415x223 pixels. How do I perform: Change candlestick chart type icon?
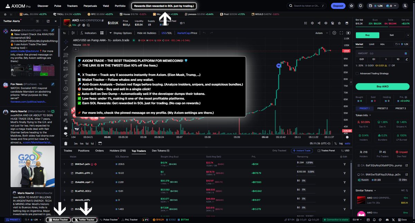[x=74, y=33]
